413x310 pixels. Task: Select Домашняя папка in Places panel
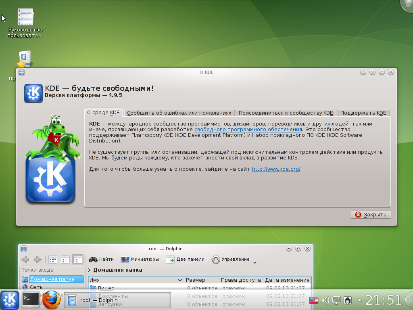(x=52, y=279)
